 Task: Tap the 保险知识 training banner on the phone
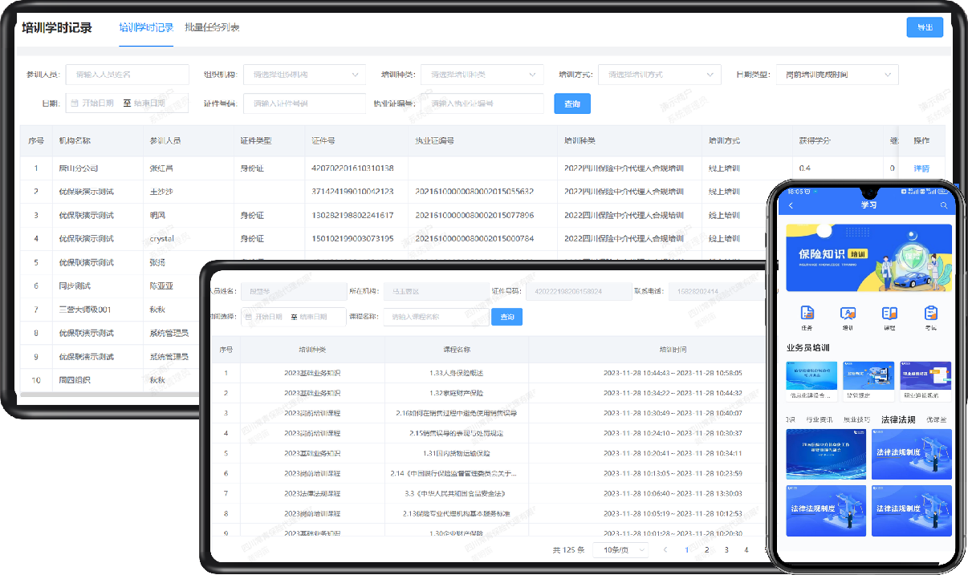(x=868, y=257)
